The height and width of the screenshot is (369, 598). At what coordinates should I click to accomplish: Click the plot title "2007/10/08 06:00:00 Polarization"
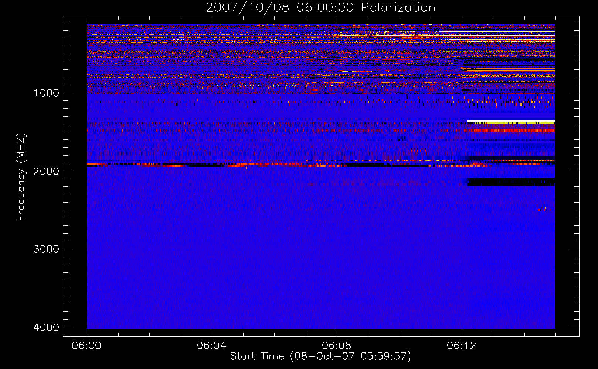(320, 7)
